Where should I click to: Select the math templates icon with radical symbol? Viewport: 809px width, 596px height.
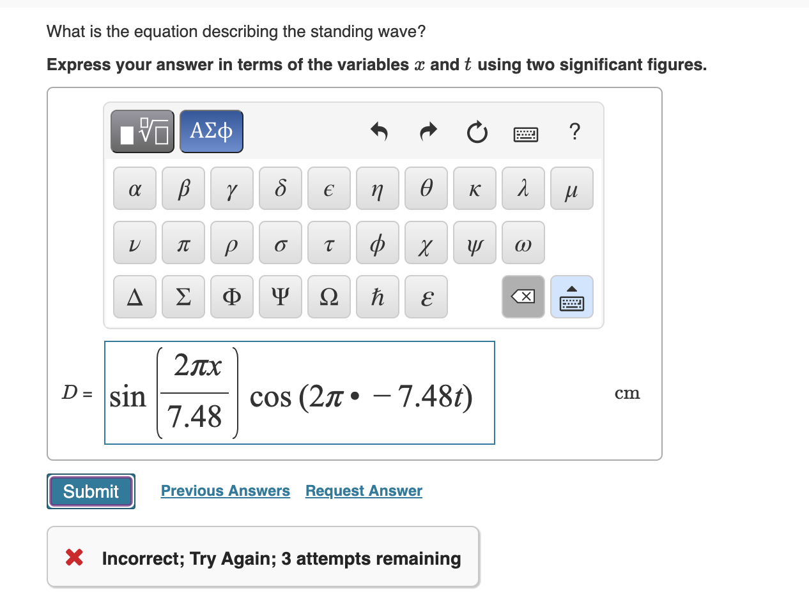[x=141, y=131]
